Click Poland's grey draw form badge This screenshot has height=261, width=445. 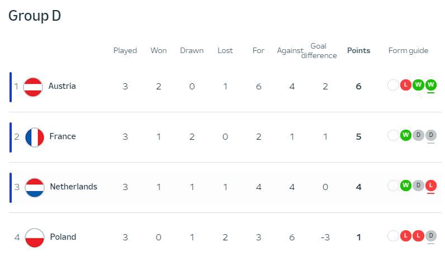point(430,236)
